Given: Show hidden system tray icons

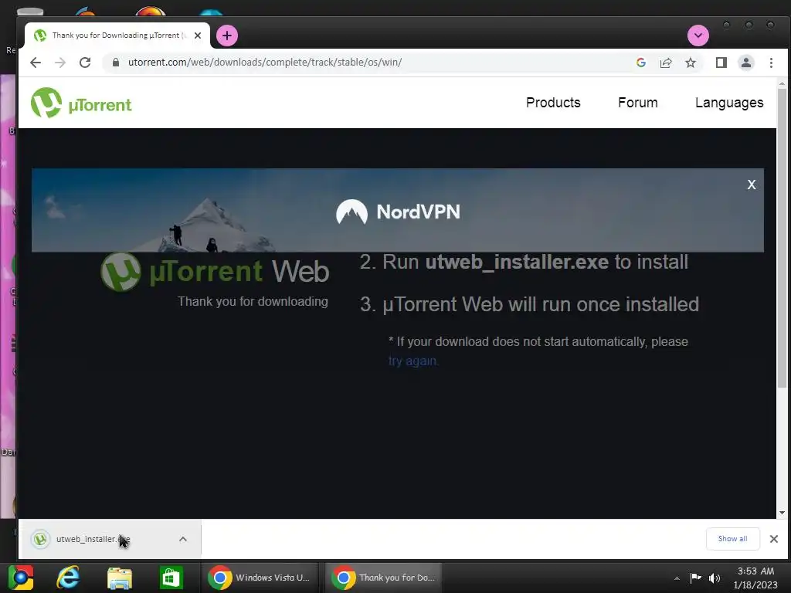Looking at the screenshot, I should tap(677, 578).
